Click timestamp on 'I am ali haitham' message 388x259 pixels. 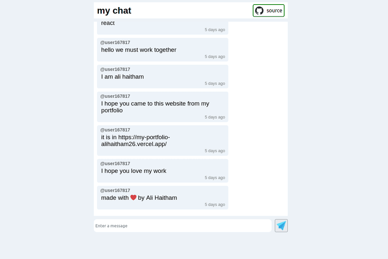click(x=215, y=83)
